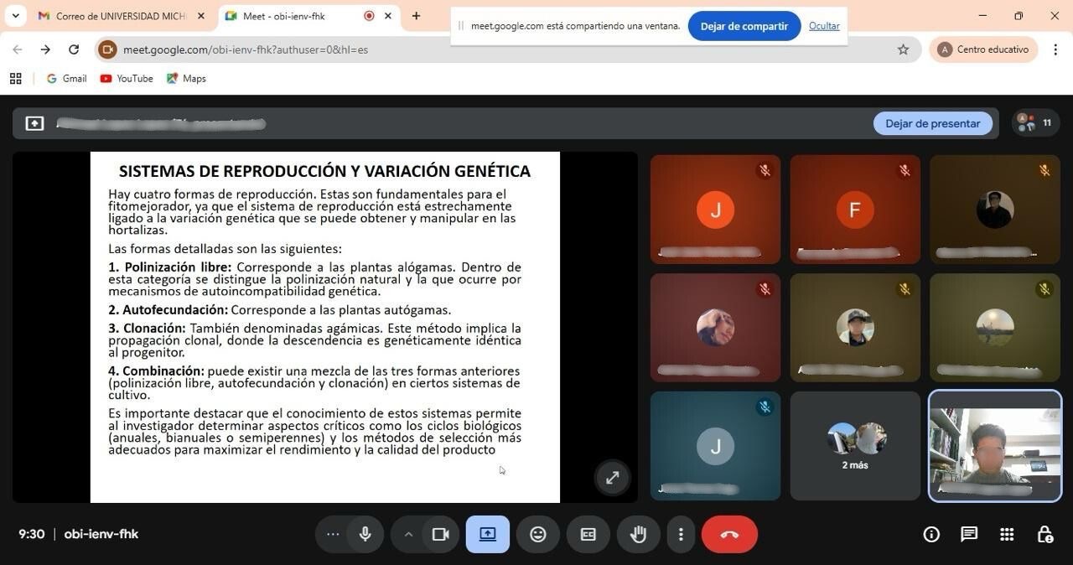Viewport: 1073px width, 565px height.
Task: Open meeting details info icon
Action: (931, 534)
